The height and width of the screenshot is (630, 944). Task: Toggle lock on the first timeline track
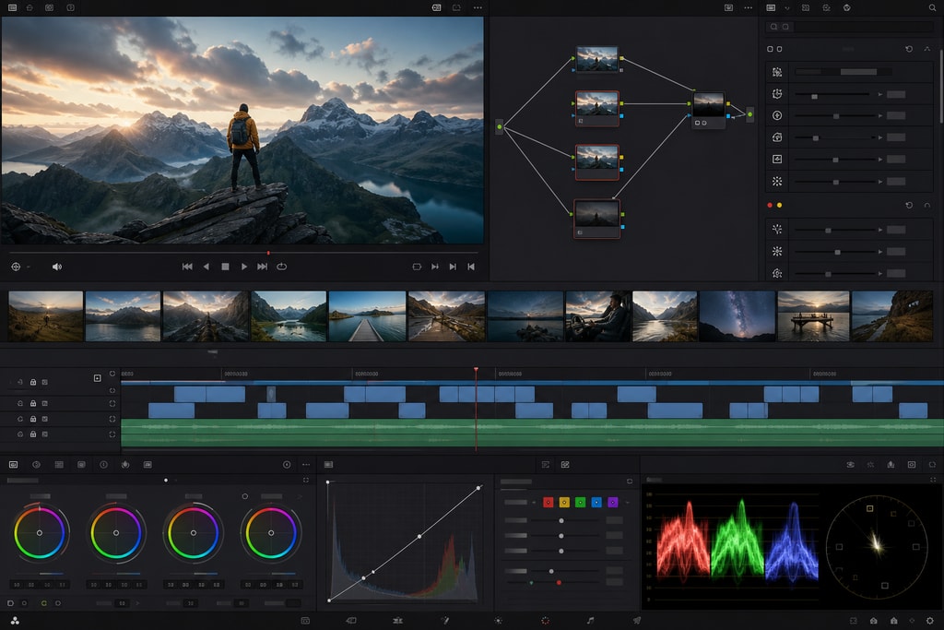[x=33, y=382]
